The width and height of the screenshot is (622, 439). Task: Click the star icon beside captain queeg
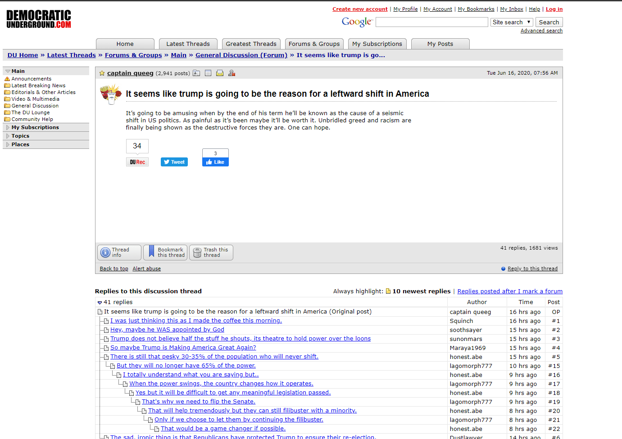[102, 73]
